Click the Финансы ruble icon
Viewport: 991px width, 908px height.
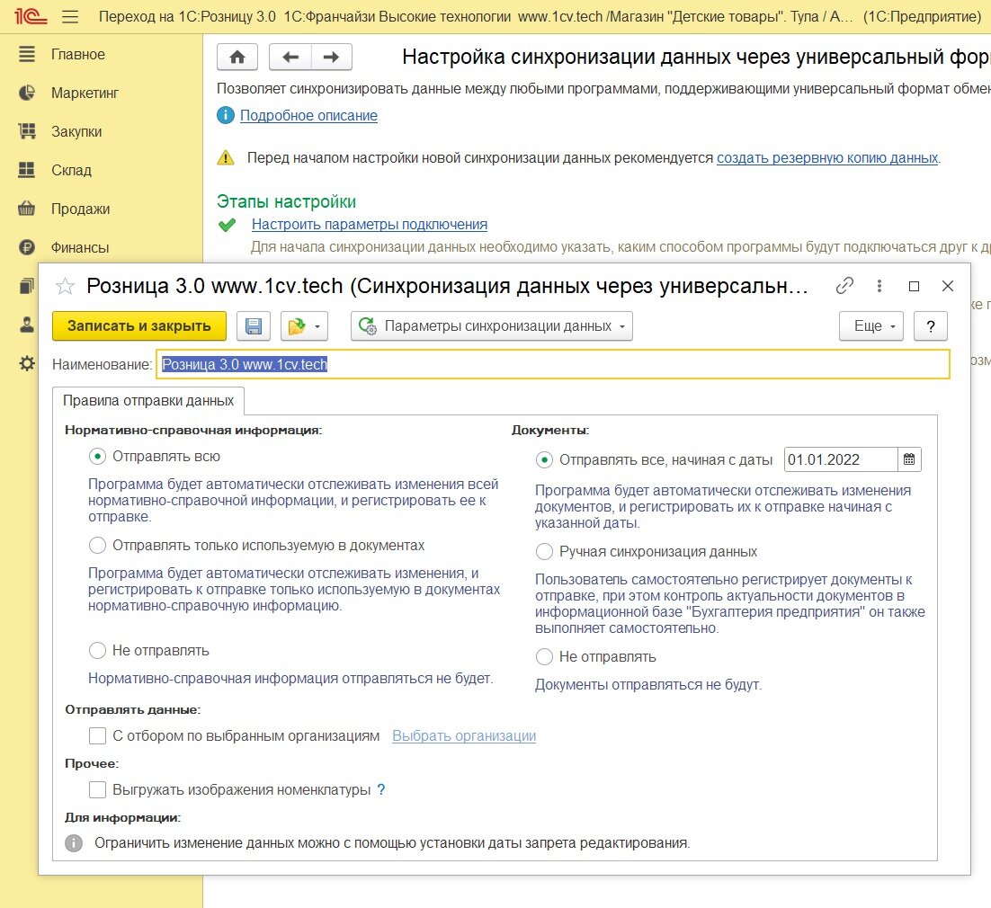point(27,247)
